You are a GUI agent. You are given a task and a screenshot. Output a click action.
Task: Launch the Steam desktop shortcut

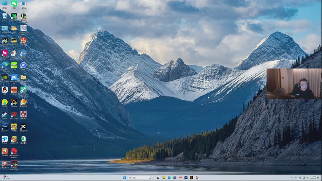(4, 115)
